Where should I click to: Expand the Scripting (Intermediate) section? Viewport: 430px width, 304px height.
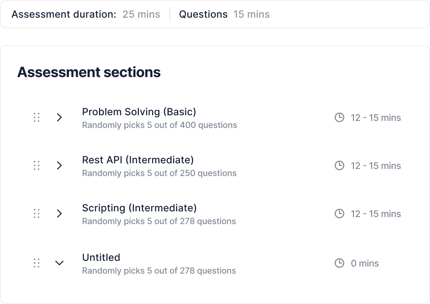coord(59,214)
